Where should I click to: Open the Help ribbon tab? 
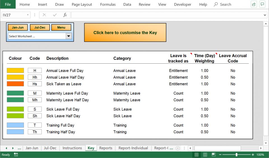pyautogui.click(x=203, y=4)
